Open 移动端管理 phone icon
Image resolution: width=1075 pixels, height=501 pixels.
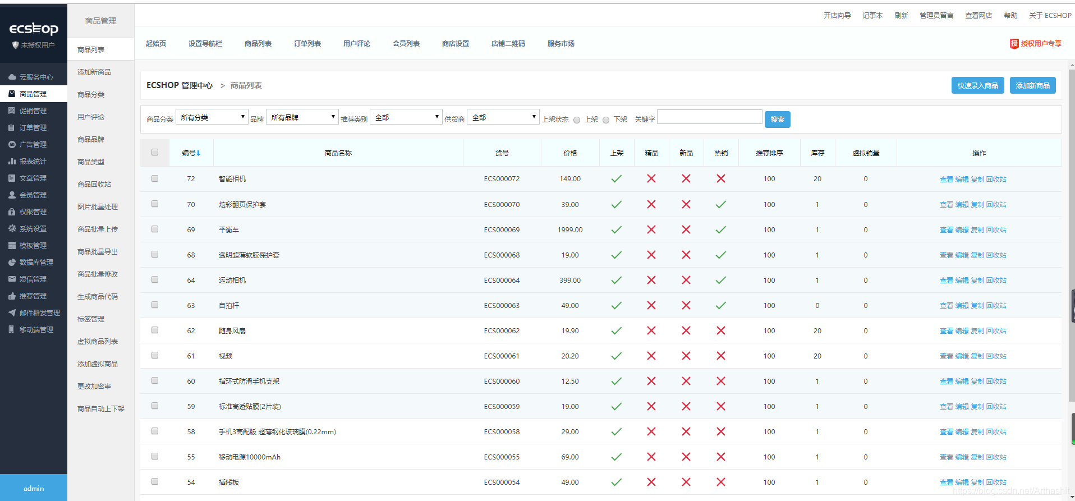point(12,329)
